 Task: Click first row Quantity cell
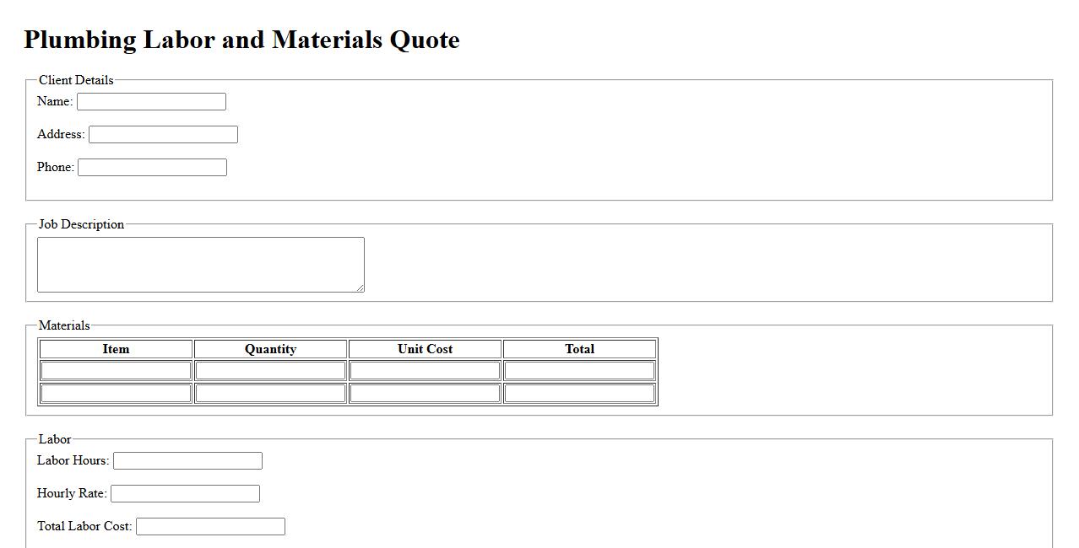pos(270,370)
